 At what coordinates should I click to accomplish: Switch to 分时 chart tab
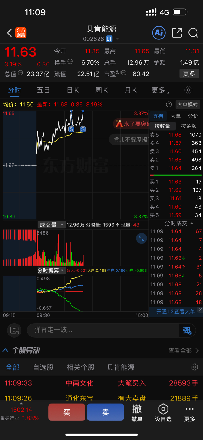pyautogui.click(x=14, y=90)
